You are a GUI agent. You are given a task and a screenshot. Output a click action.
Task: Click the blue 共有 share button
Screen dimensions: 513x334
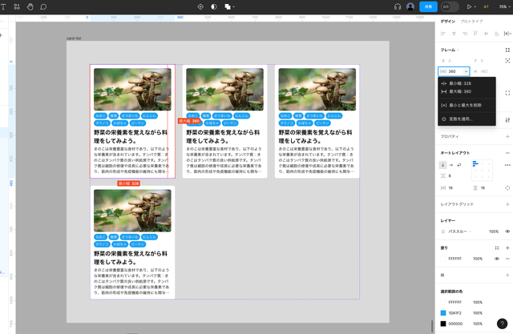point(429,6)
